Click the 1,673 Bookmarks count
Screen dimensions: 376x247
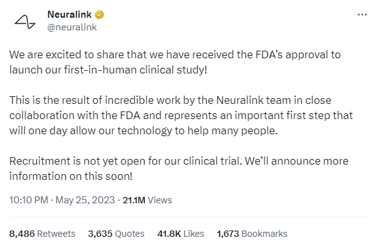(x=252, y=234)
